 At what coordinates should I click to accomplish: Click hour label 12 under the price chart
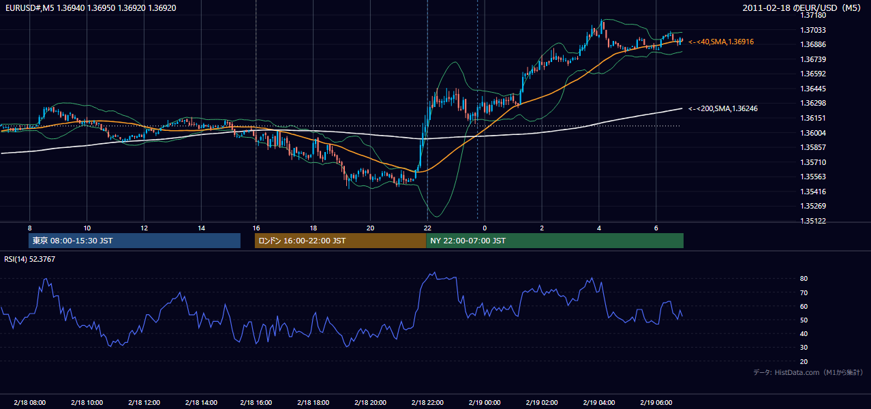(x=144, y=228)
